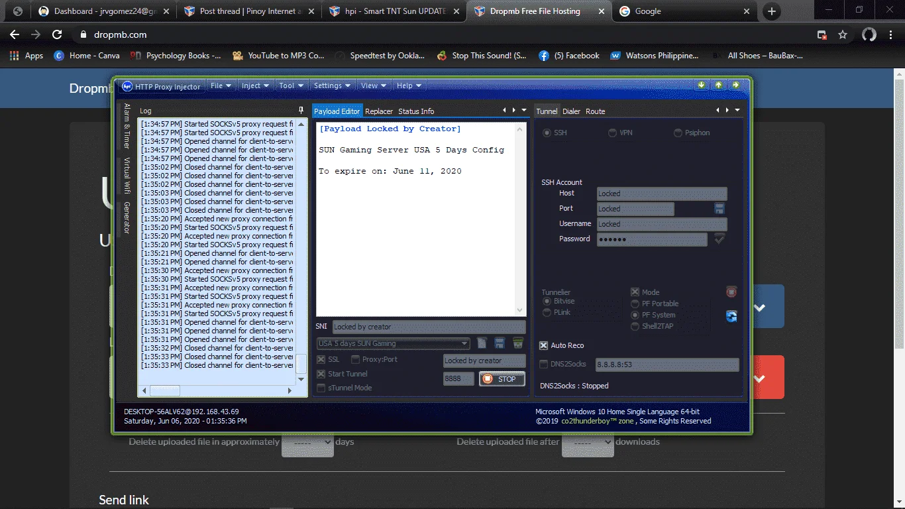Click the SNI input field
This screenshot has width=905, height=509.
click(429, 327)
